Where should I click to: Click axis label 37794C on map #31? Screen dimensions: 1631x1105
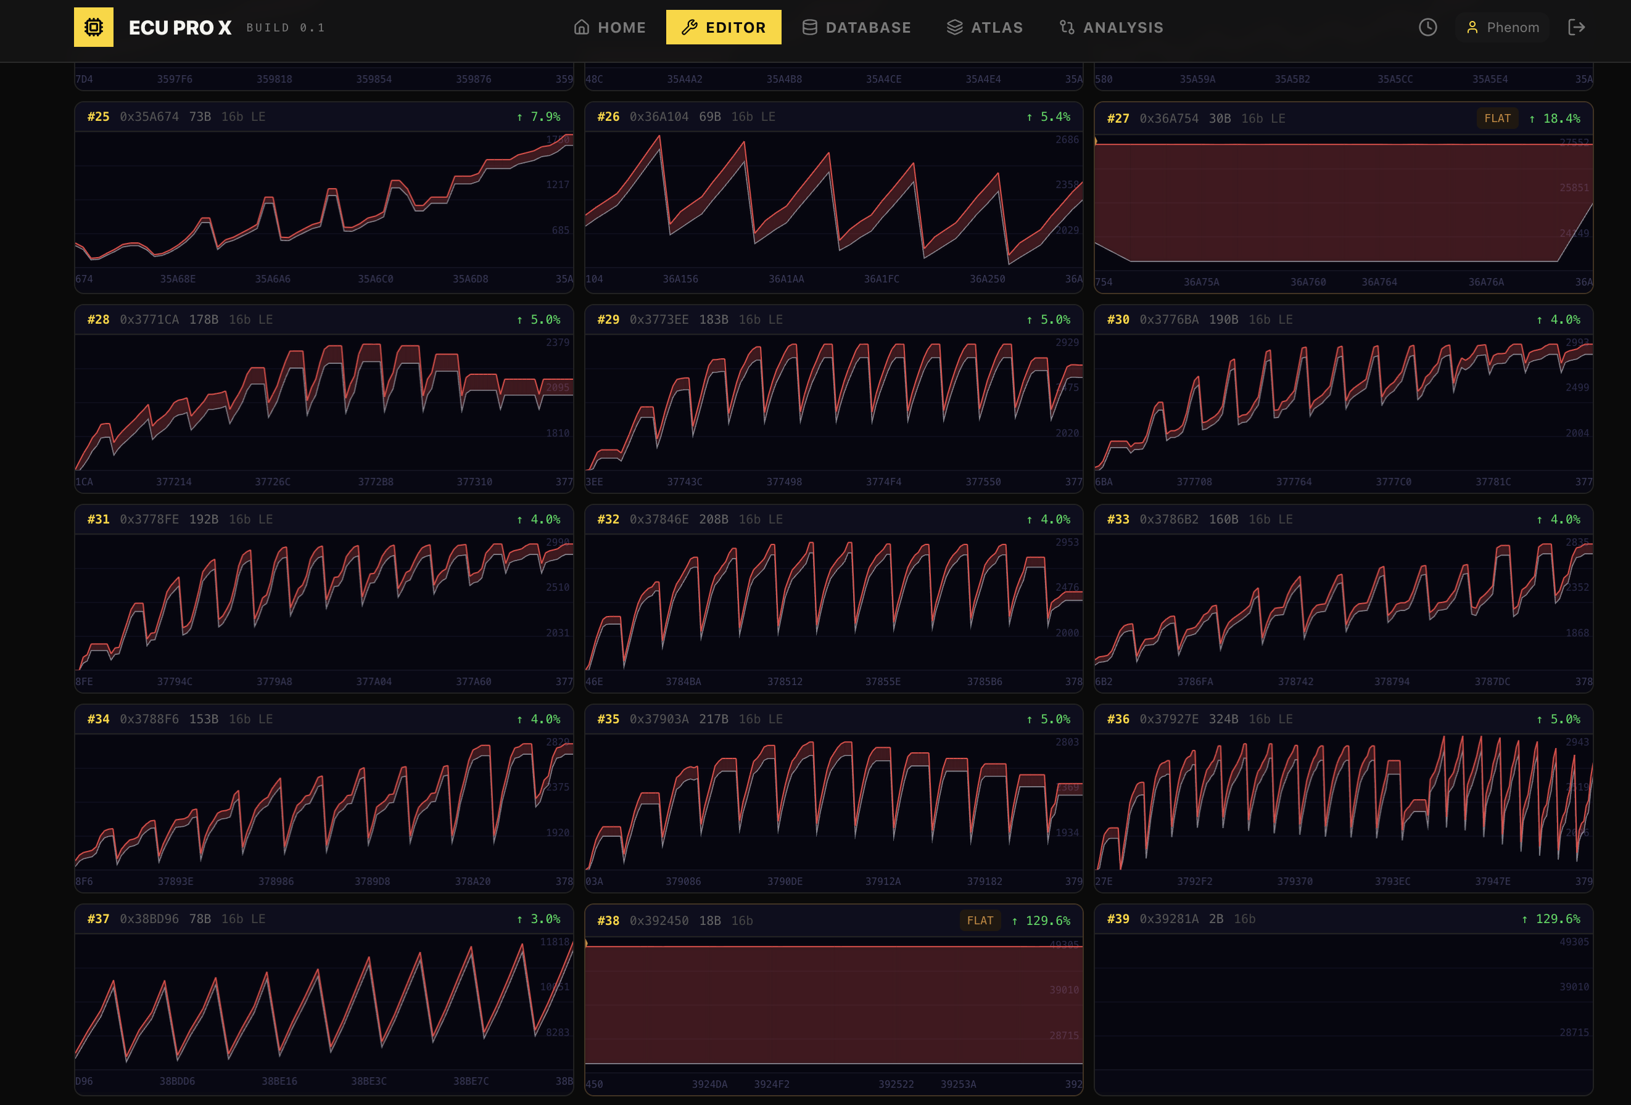click(174, 682)
